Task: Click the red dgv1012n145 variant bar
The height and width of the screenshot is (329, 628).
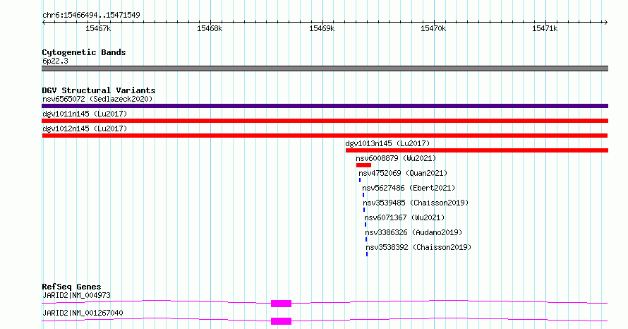Action: click(325, 136)
